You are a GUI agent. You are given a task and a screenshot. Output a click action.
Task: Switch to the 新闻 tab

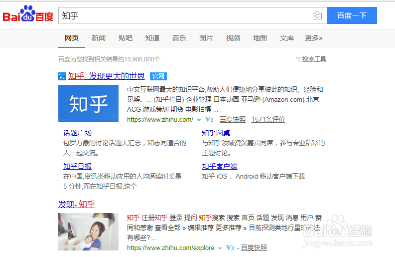pos(99,38)
